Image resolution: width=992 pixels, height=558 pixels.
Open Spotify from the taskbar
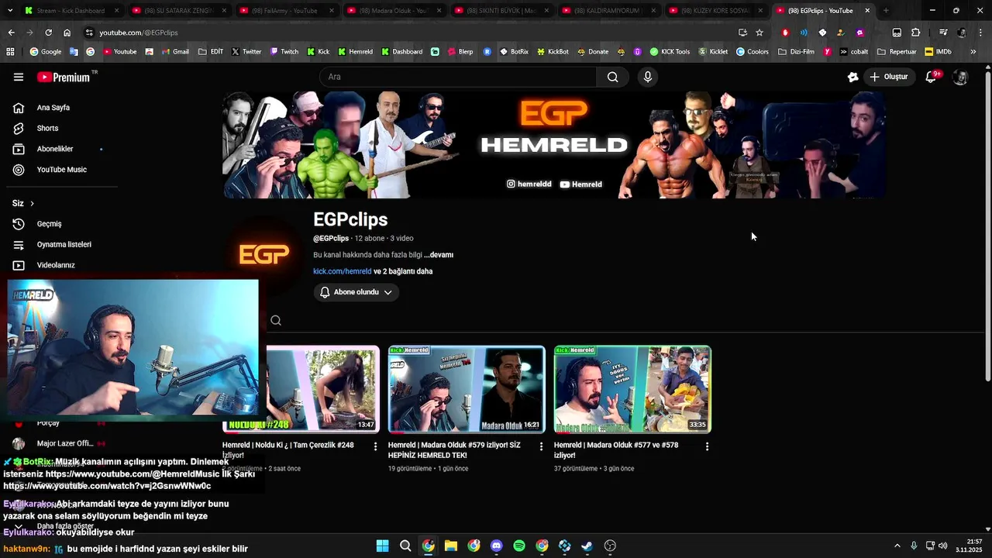519,546
